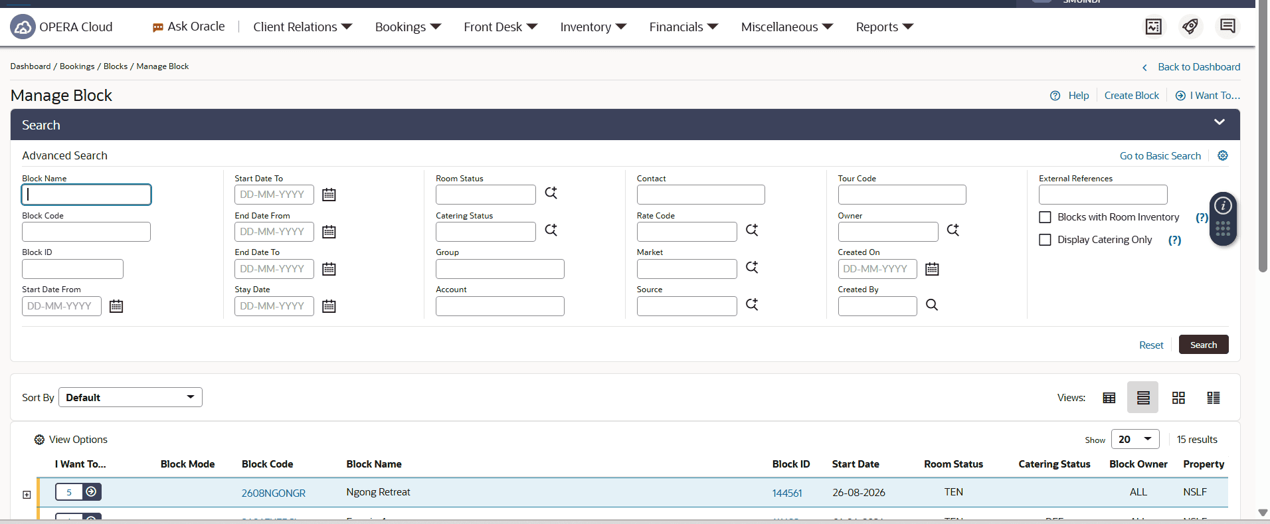Click the Reset link

click(x=1151, y=345)
